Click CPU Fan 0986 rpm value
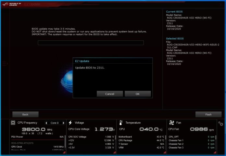226x156 pixels. coord(202,129)
